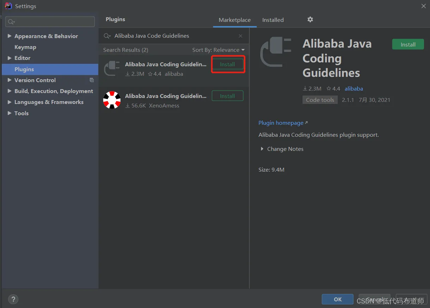Switch to the Marketplace tab
Image resolution: width=430 pixels, height=308 pixels.
click(x=235, y=20)
